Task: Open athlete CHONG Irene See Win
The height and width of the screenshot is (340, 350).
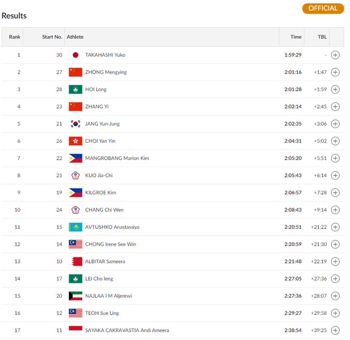Action: point(110,244)
